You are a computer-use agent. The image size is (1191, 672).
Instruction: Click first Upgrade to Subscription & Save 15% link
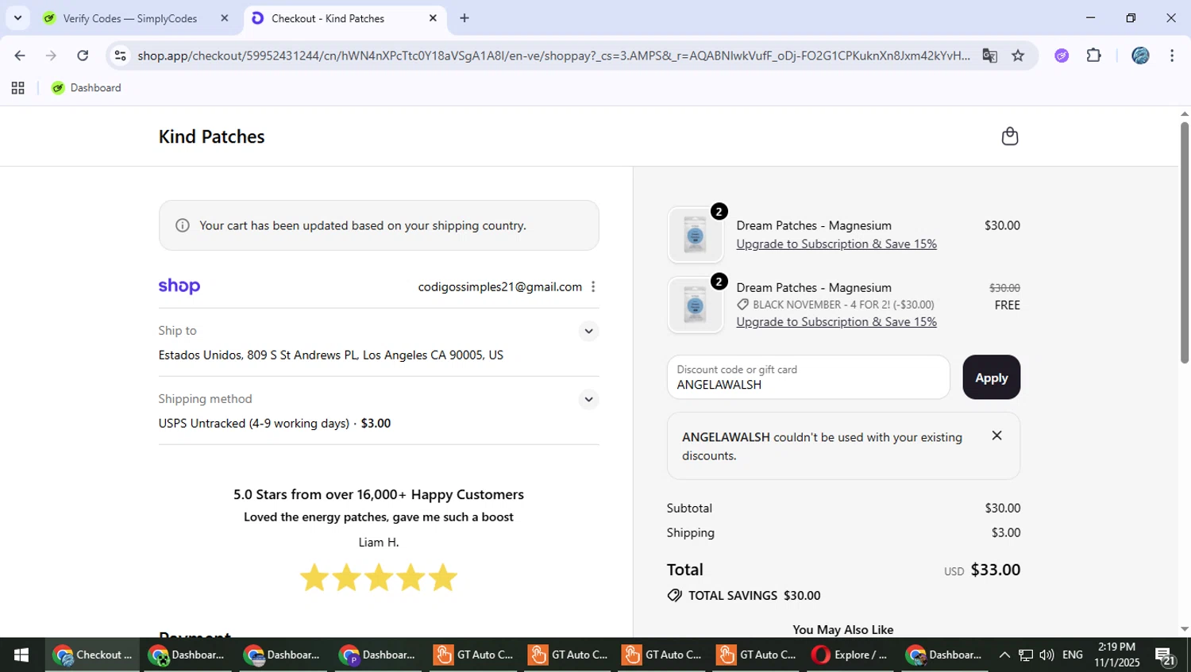(836, 244)
